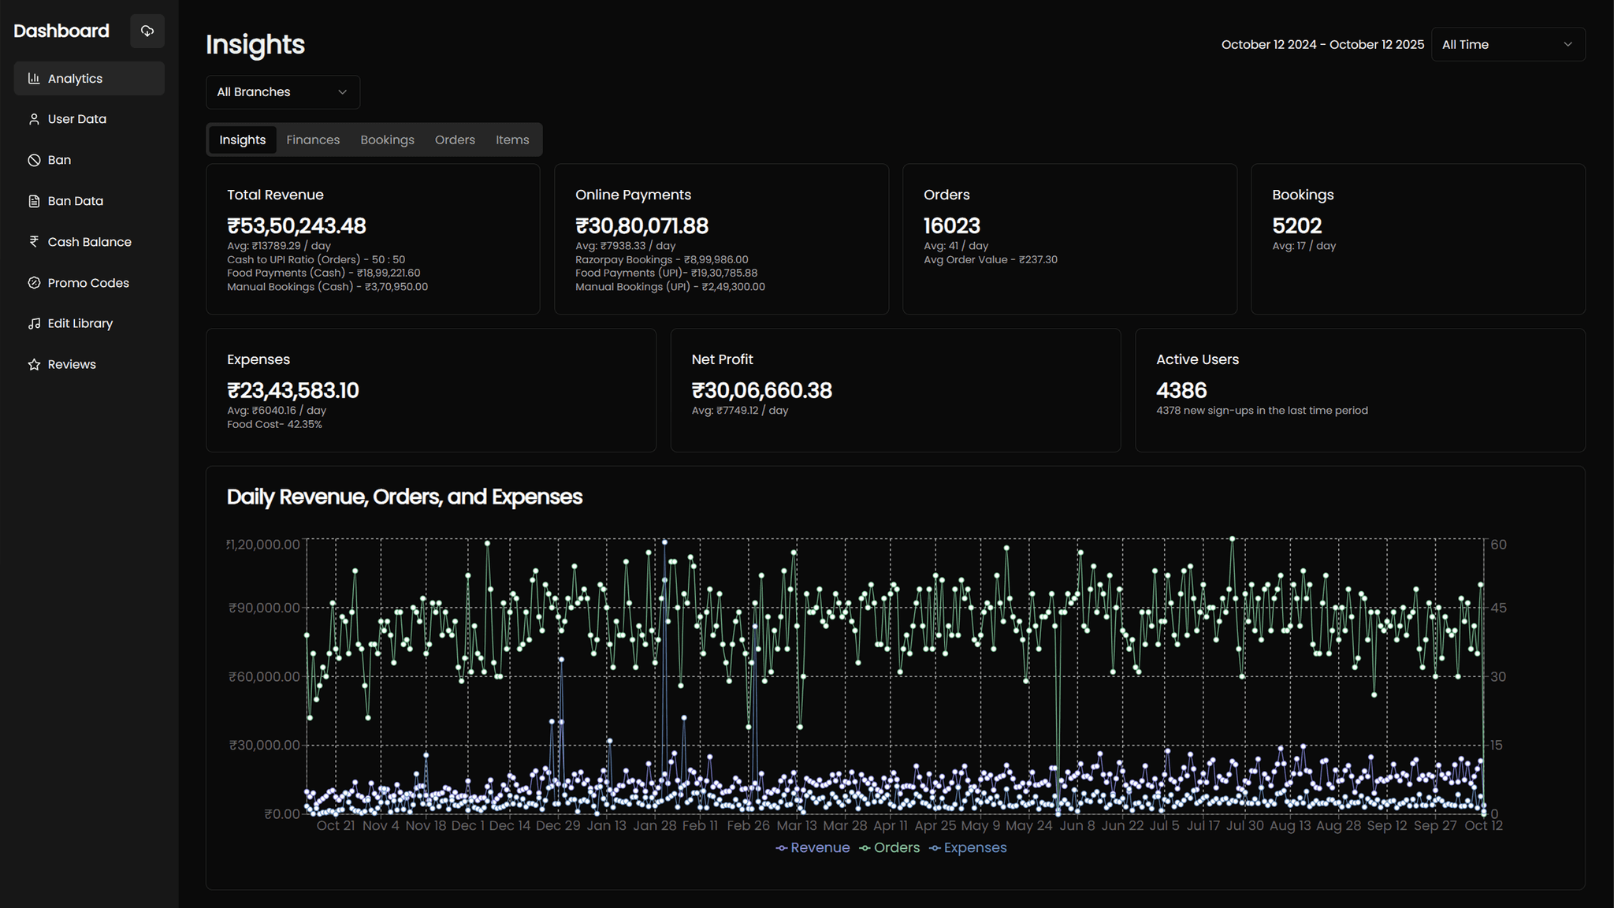
Task: Open the All Time date range dropdown
Action: 1507,44
